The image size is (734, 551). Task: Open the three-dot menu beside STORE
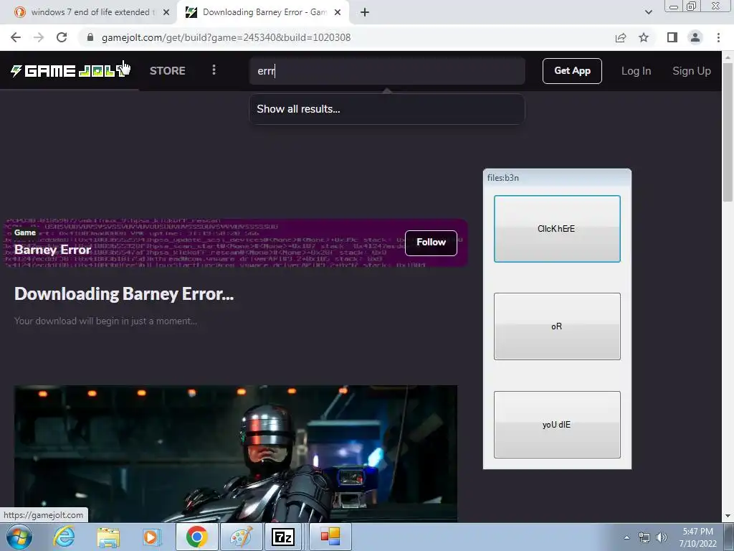pyautogui.click(x=214, y=70)
